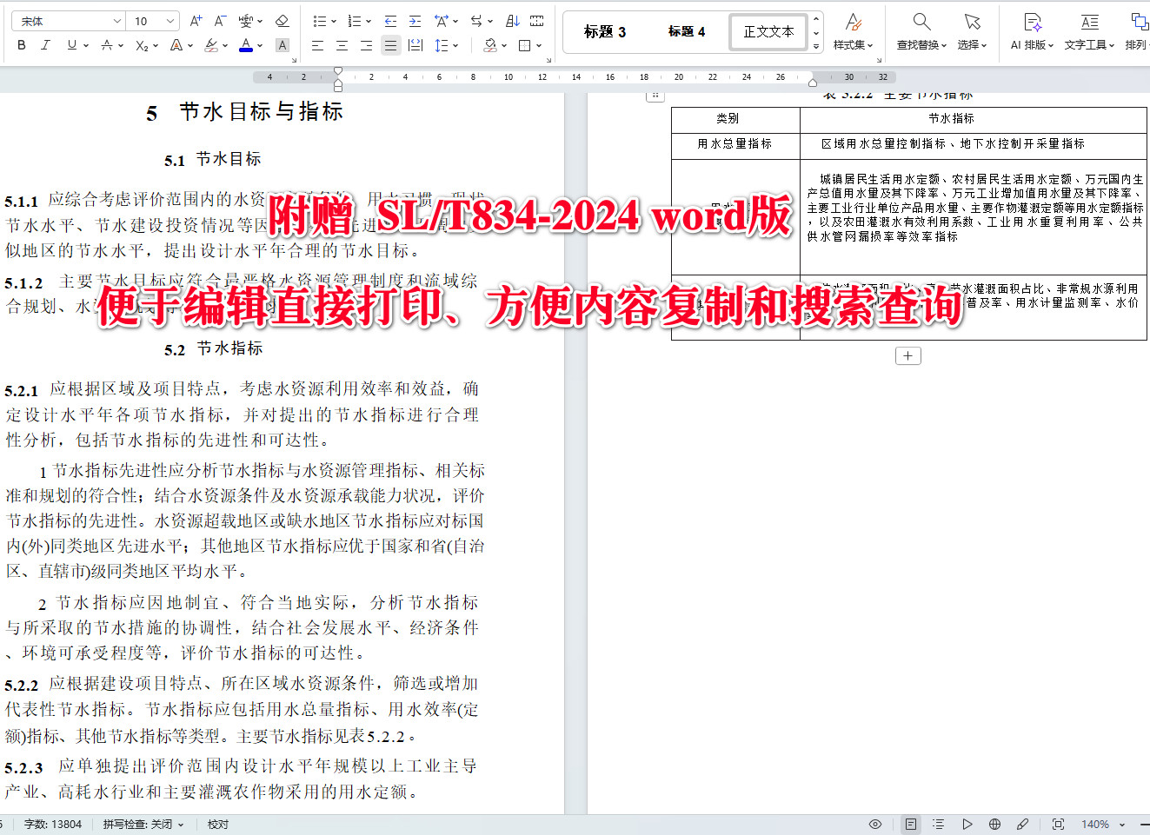Open the font size dropdown showing 10
Image resolution: width=1150 pixels, height=835 pixels.
click(x=155, y=21)
